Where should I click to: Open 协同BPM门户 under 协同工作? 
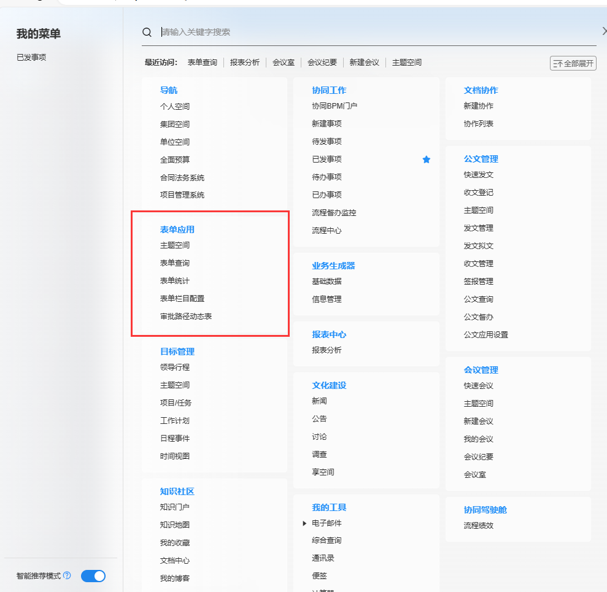coord(334,106)
